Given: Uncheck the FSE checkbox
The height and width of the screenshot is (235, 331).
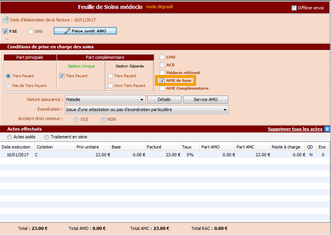Looking at the screenshot, I should [x=6, y=31].
